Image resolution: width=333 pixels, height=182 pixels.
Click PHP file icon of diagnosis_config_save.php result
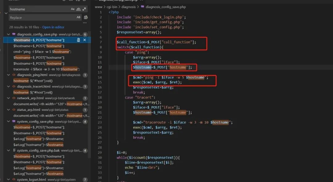(14, 34)
